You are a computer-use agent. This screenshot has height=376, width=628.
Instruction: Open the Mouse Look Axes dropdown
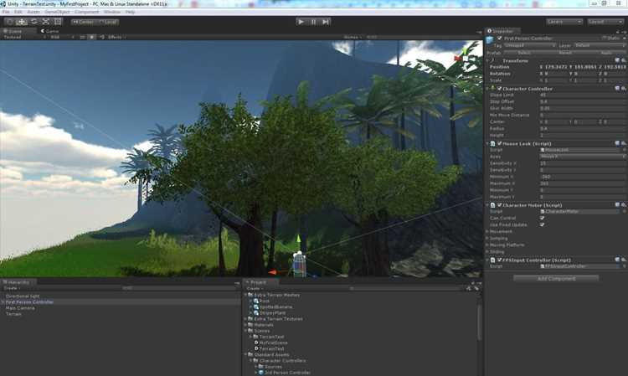582,157
